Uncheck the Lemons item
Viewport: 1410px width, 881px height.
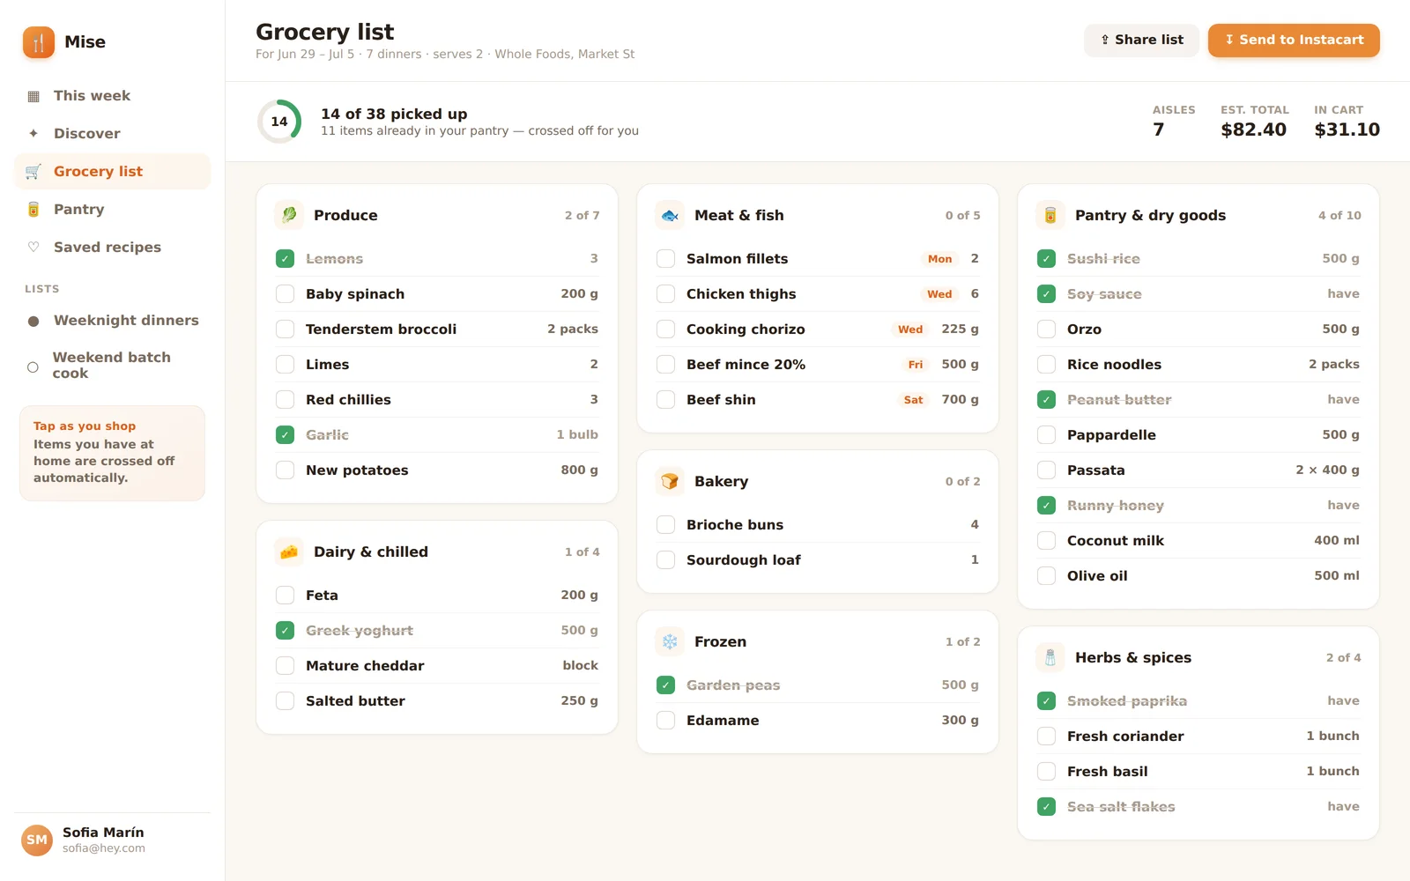(285, 259)
